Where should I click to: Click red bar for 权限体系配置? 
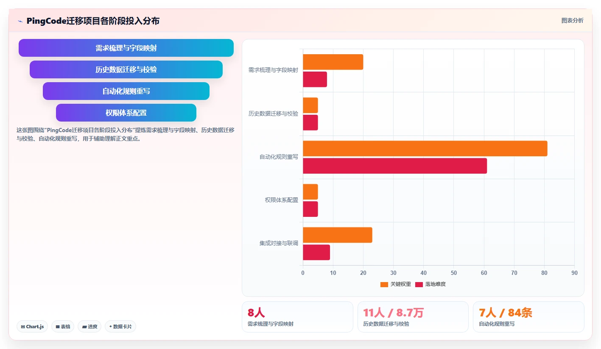click(310, 209)
